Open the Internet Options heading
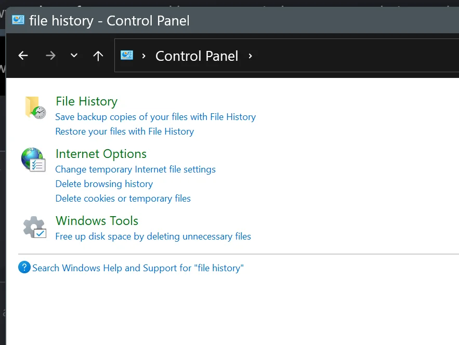 click(101, 154)
